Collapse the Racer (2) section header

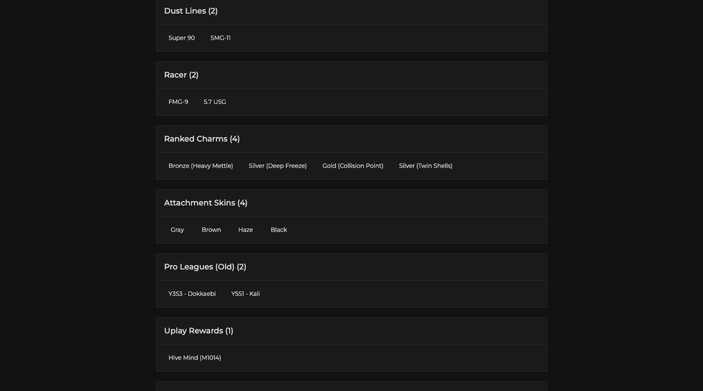[x=351, y=75]
